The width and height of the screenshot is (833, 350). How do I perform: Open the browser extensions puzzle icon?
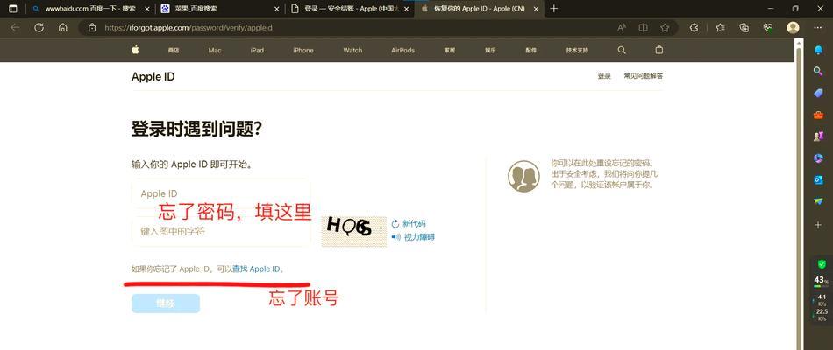click(694, 28)
